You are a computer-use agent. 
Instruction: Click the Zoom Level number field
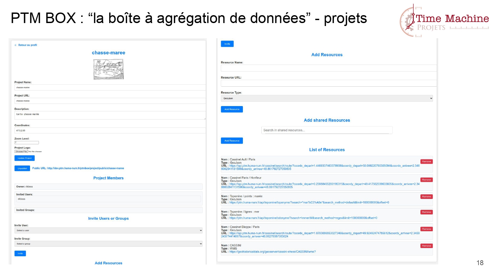[27, 143]
